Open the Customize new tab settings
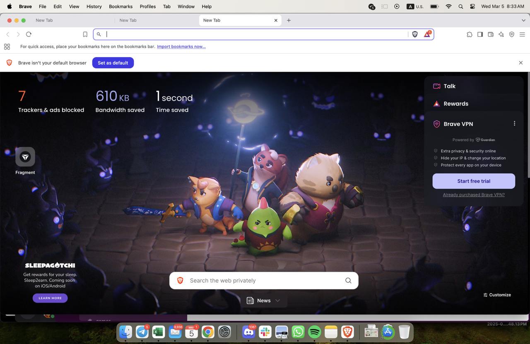The image size is (530, 344). [497, 295]
